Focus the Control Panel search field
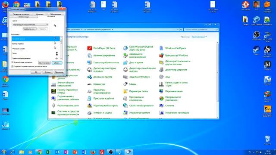The image size is (276, 155). (x=201, y=30)
